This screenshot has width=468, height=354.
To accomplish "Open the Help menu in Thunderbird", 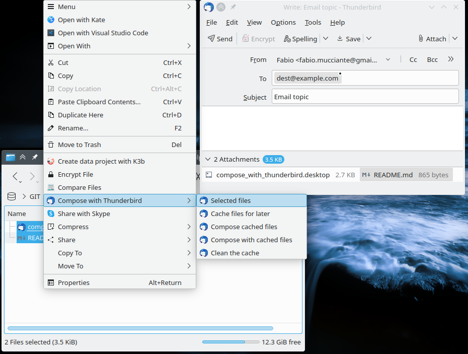I will click(x=338, y=22).
